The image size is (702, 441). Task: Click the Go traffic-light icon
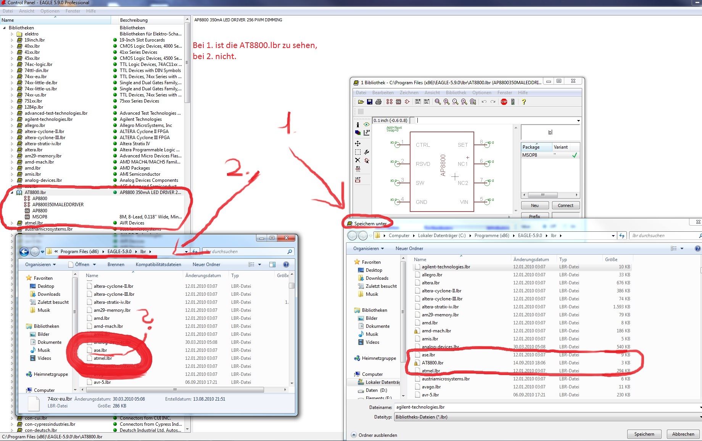coord(513,102)
